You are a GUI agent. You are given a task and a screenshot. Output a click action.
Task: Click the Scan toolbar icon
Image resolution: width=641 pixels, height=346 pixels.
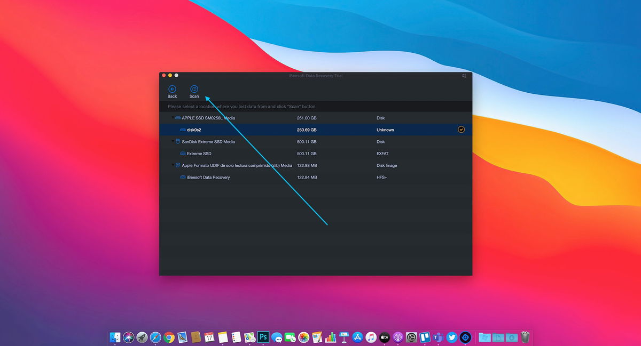[194, 89]
